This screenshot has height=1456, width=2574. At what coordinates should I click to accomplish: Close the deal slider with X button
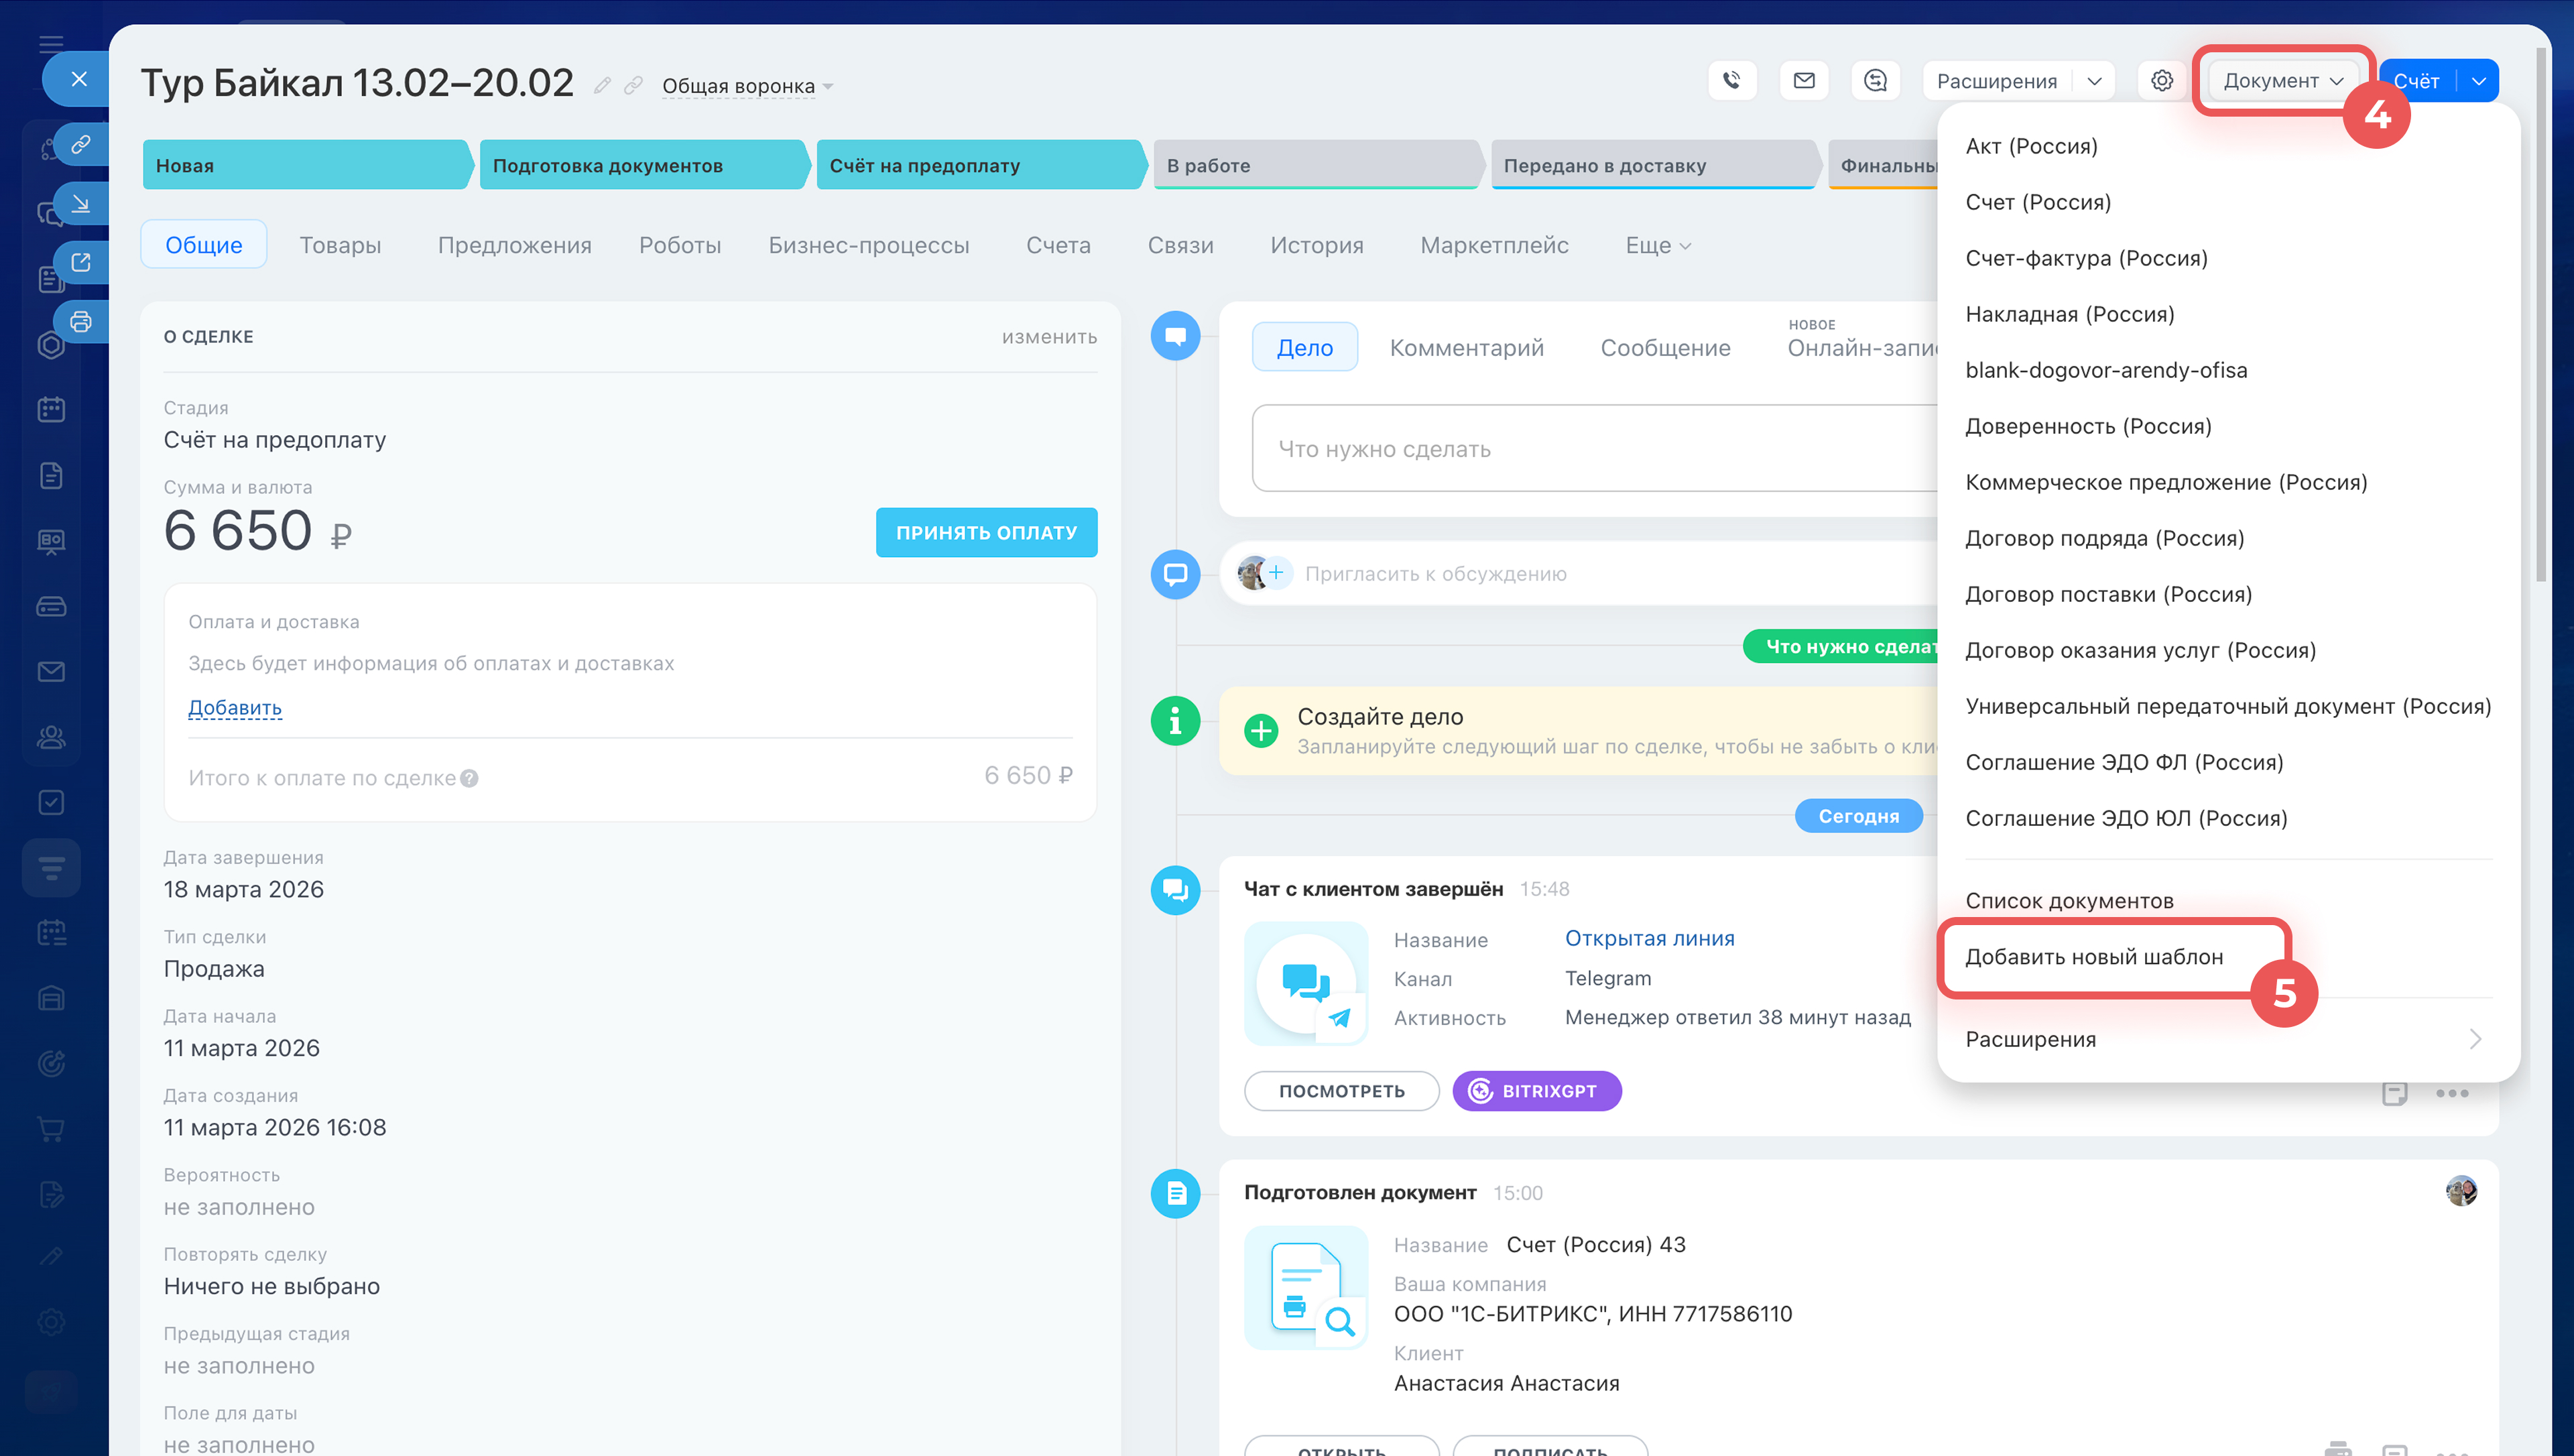[79, 79]
